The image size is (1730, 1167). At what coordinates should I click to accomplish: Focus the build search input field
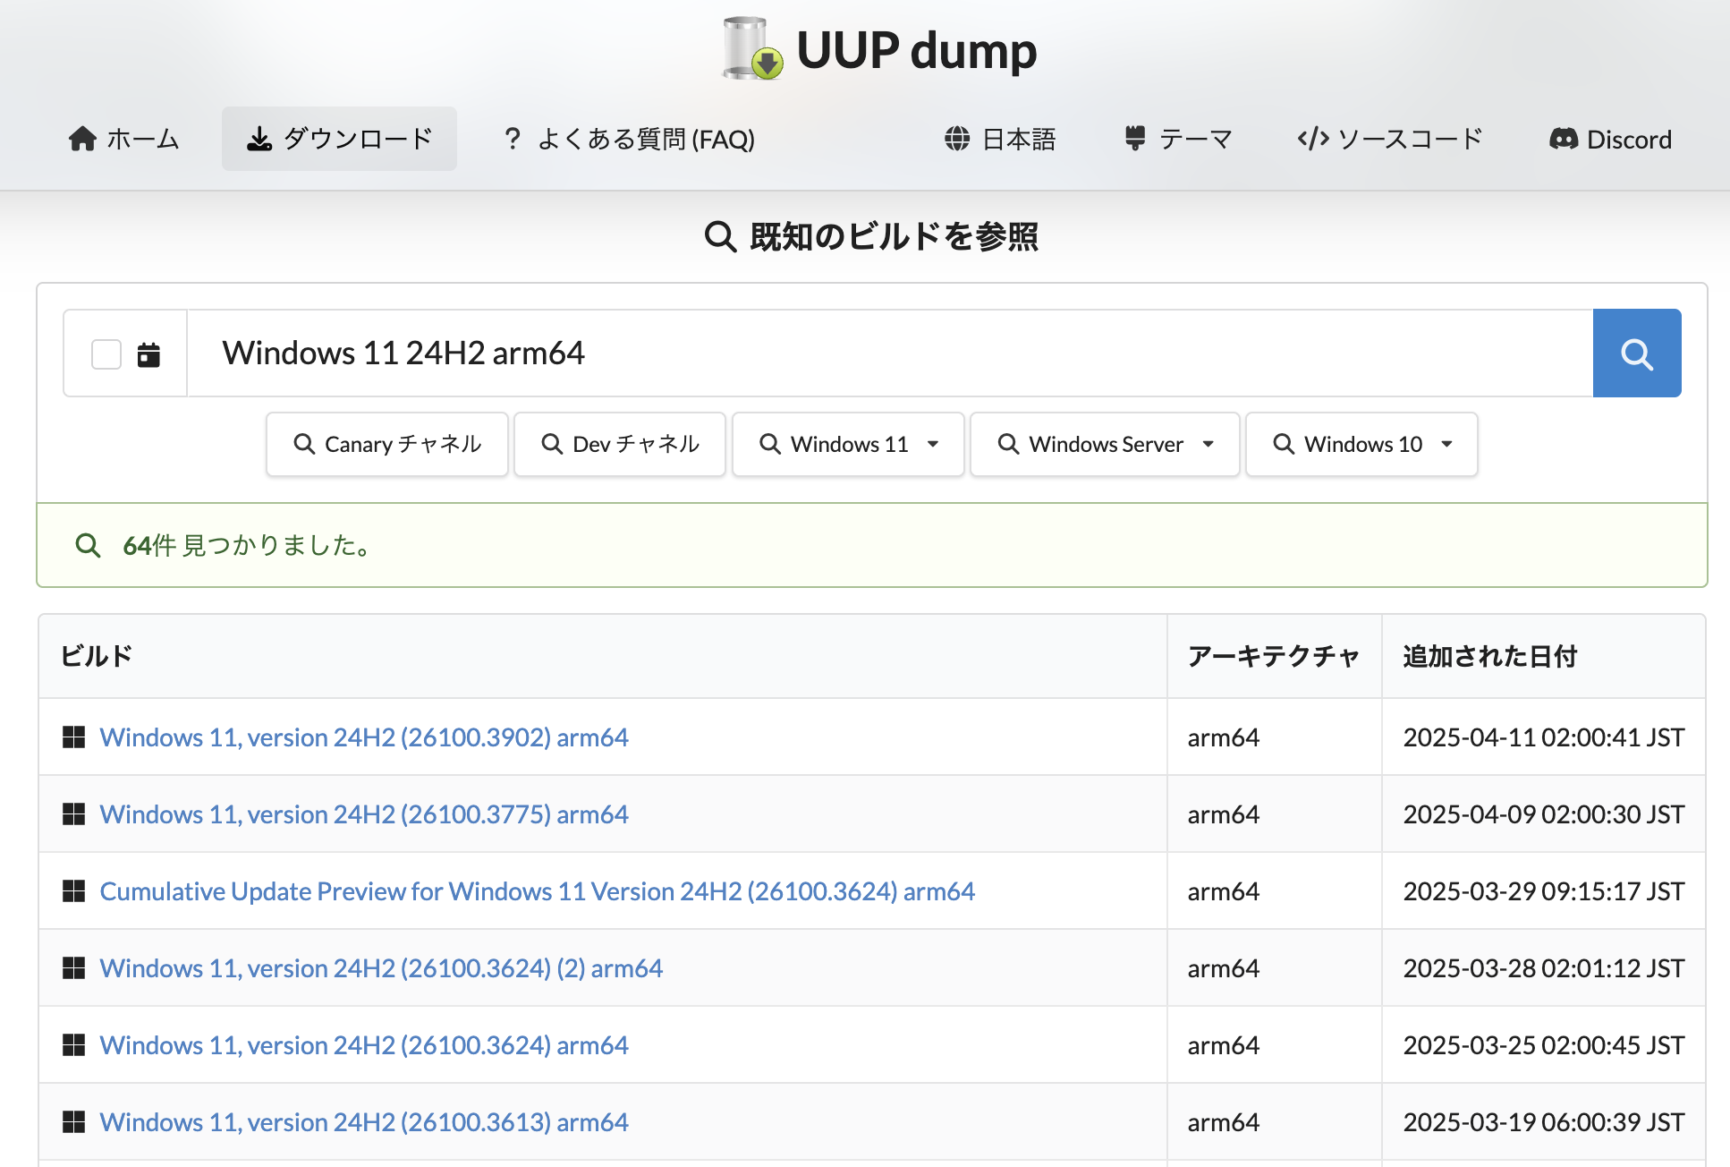890,354
